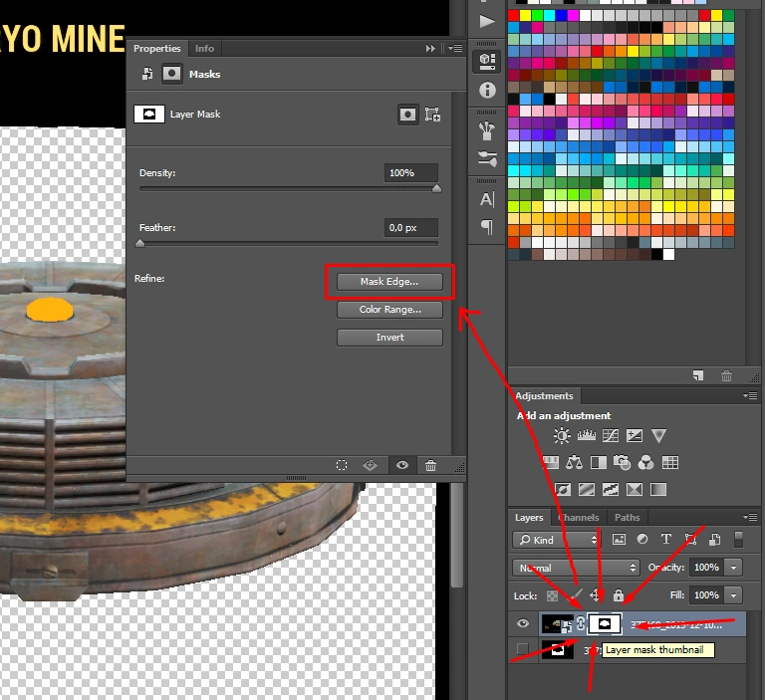Viewport: 765px width, 700px height.
Task: Select the pixel mask button in Properties
Action: pos(407,115)
